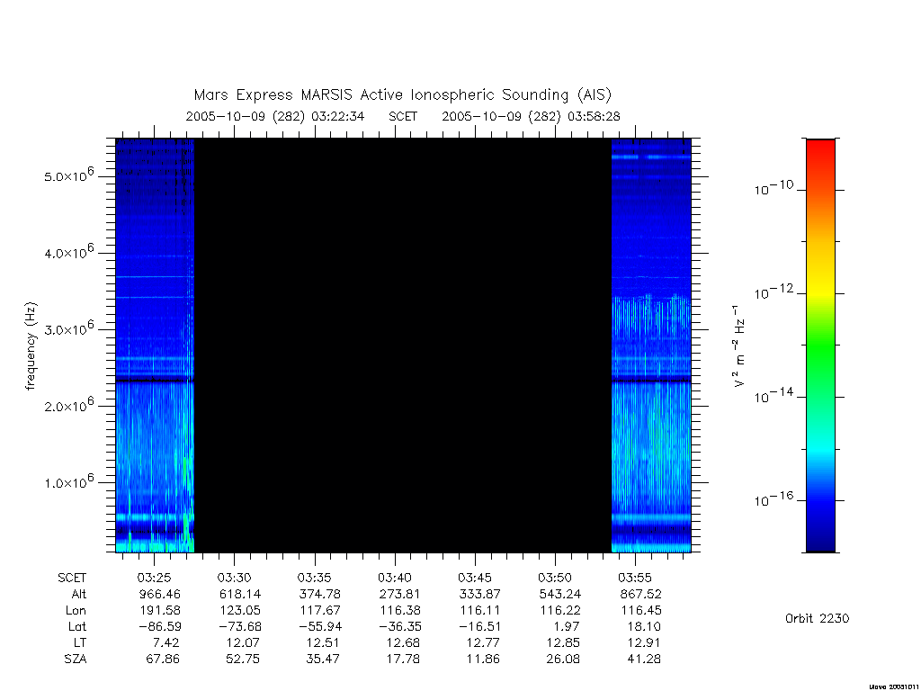The width and height of the screenshot is (921, 691).
Task: Click the dark blue bottom of the colorbar
Action: point(820,541)
